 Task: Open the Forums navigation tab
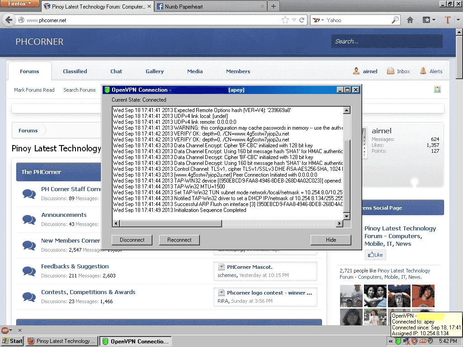coord(29,71)
